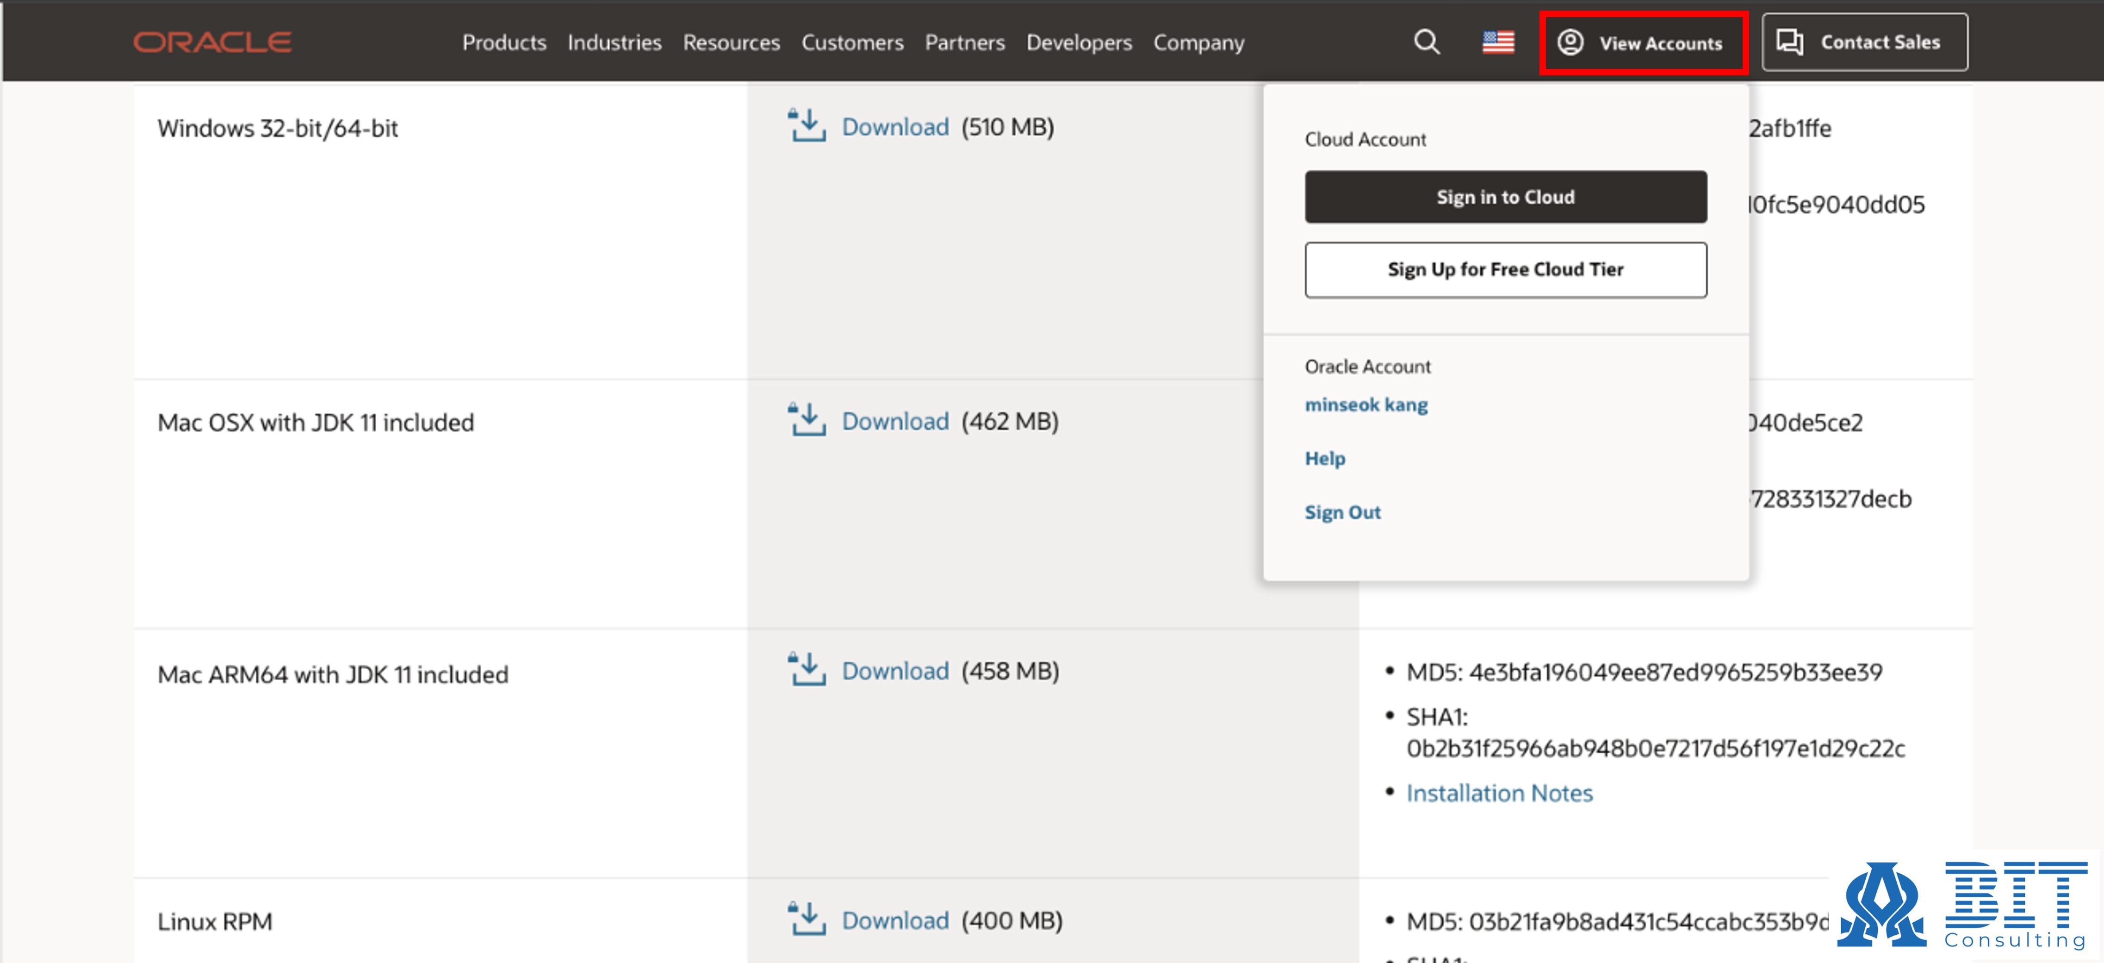Image resolution: width=2104 pixels, height=963 pixels.
Task: Open the minseok kang account link
Action: [x=1365, y=404]
